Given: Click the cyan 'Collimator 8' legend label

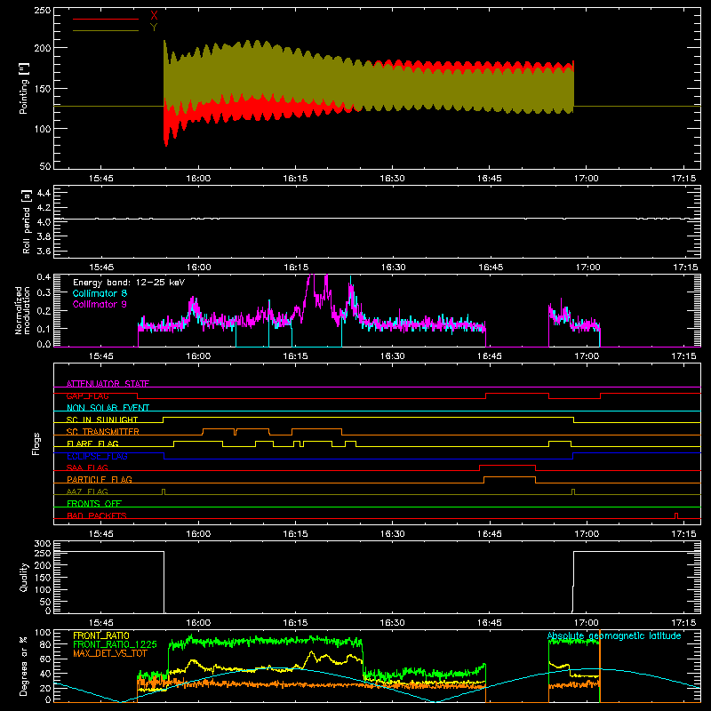Looking at the screenshot, I should point(100,293).
